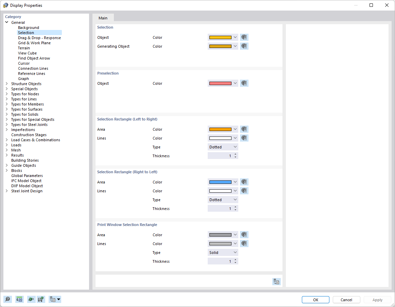Select Reference Lines item
This screenshot has width=395, height=307.
click(x=32, y=74)
